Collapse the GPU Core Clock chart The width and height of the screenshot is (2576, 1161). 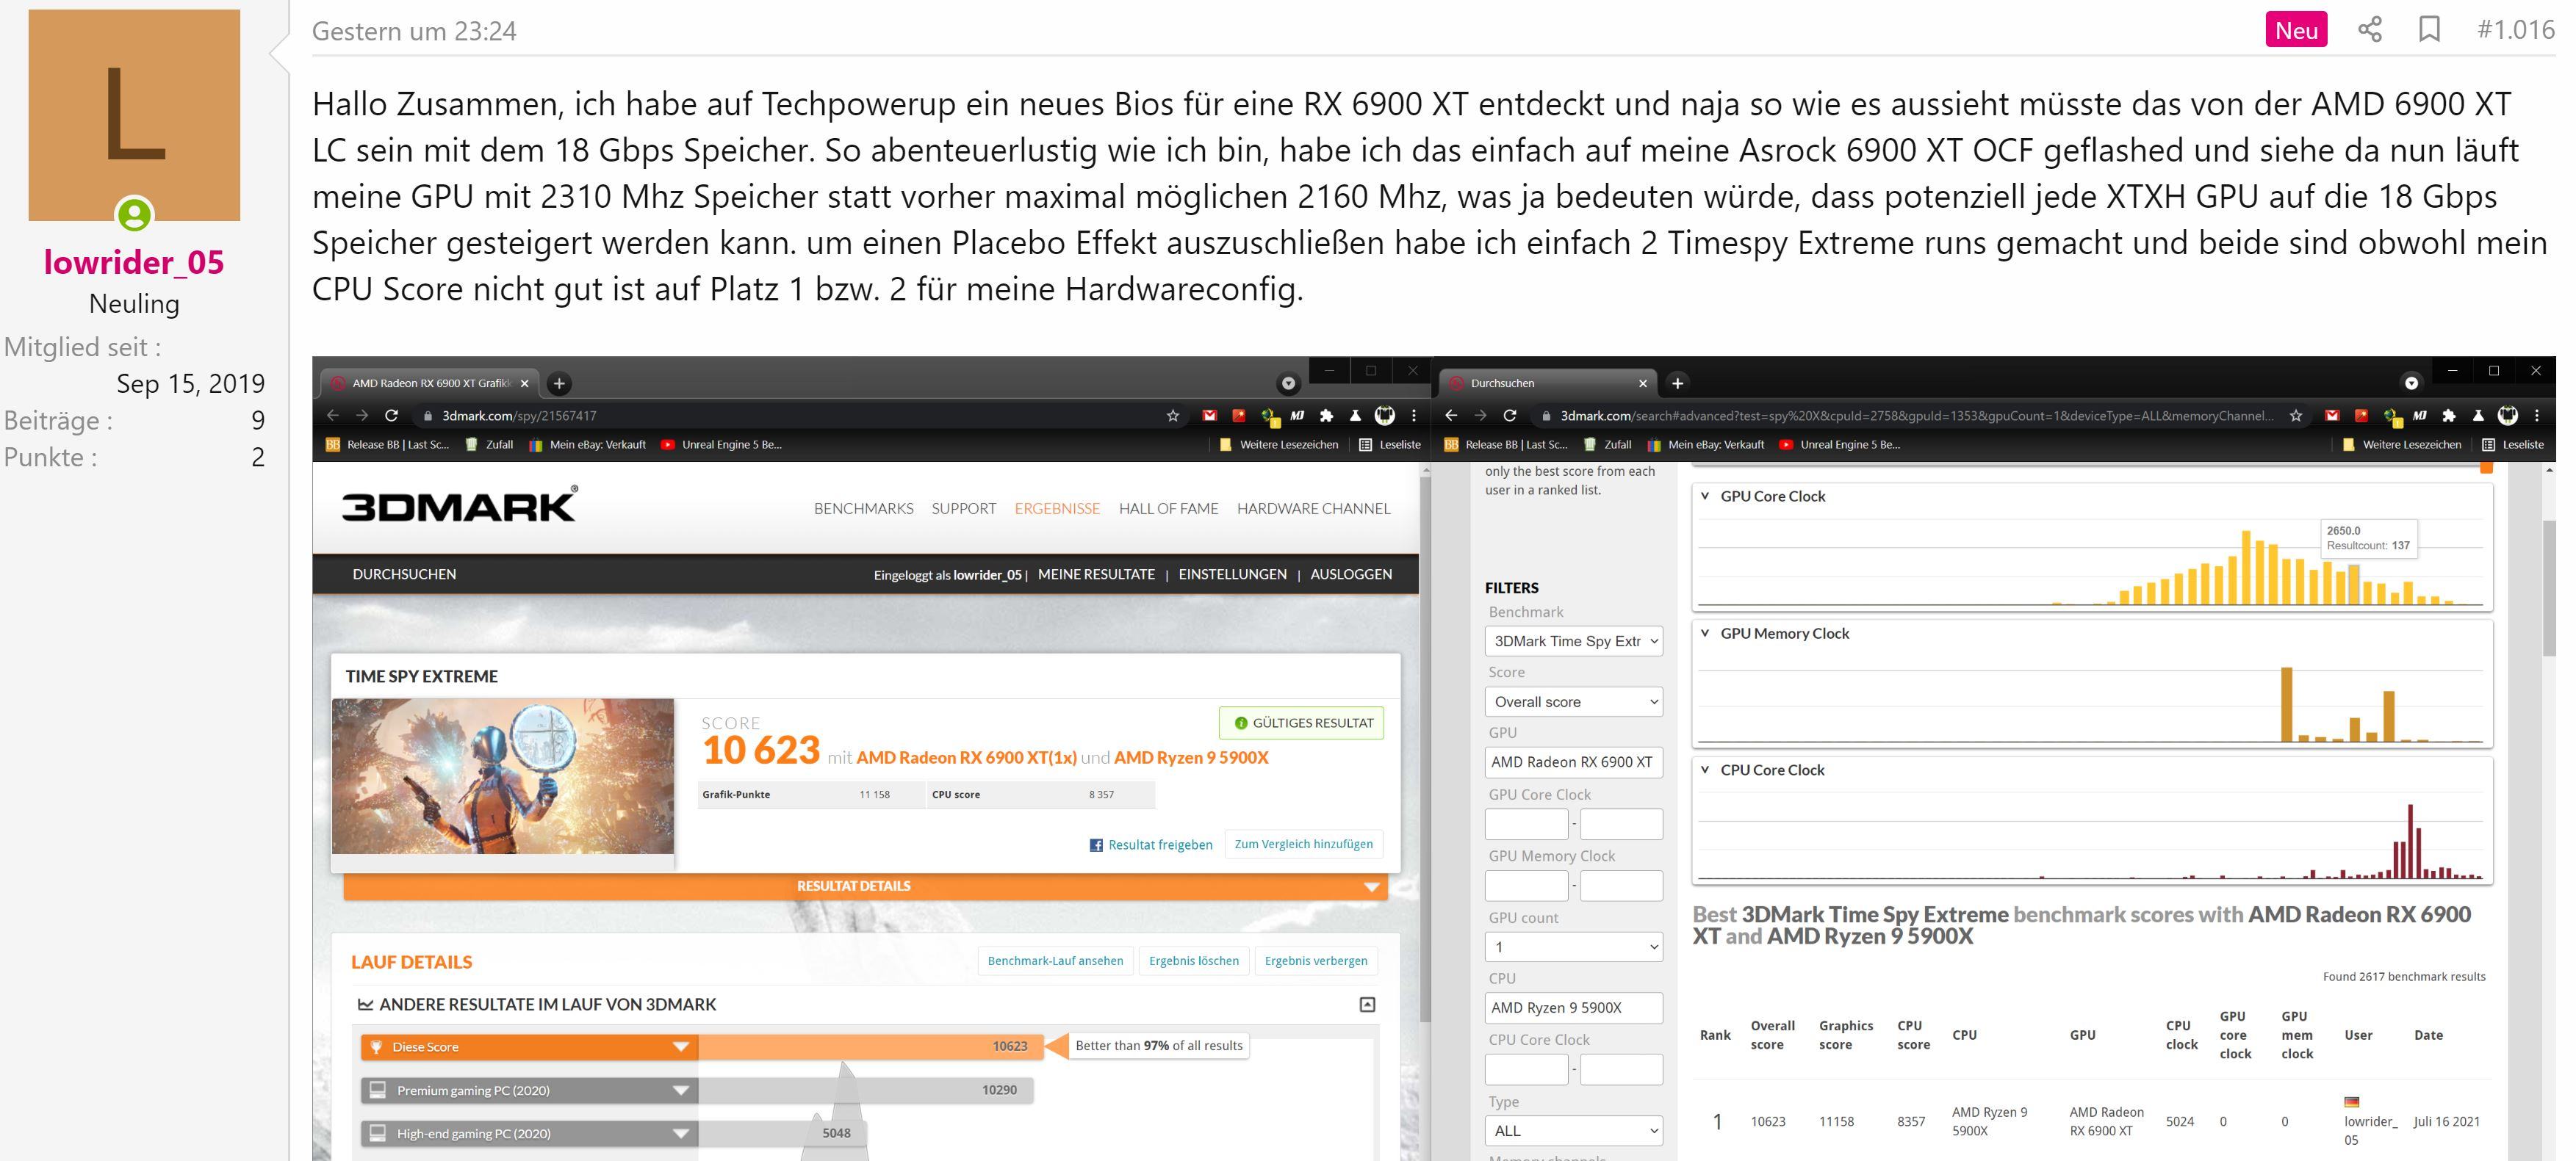[x=1705, y=496]
